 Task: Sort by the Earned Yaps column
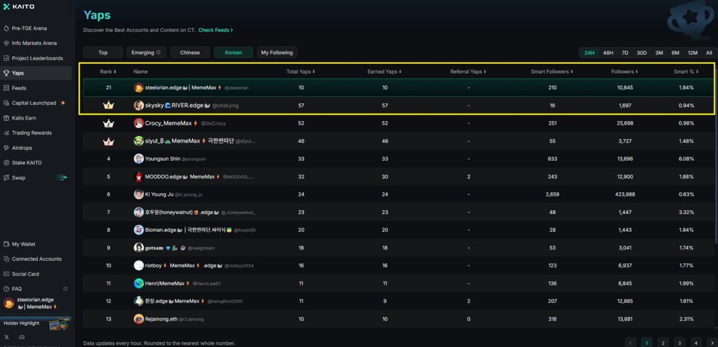[x=384, y=72]
